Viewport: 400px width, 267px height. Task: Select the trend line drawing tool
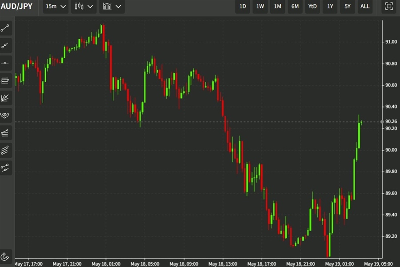6,28
